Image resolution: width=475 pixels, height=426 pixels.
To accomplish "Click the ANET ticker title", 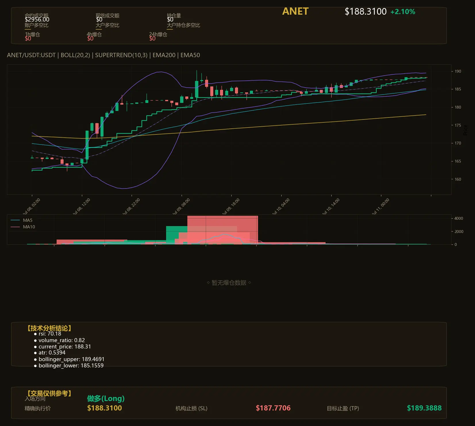I will (x=295, y=11).
